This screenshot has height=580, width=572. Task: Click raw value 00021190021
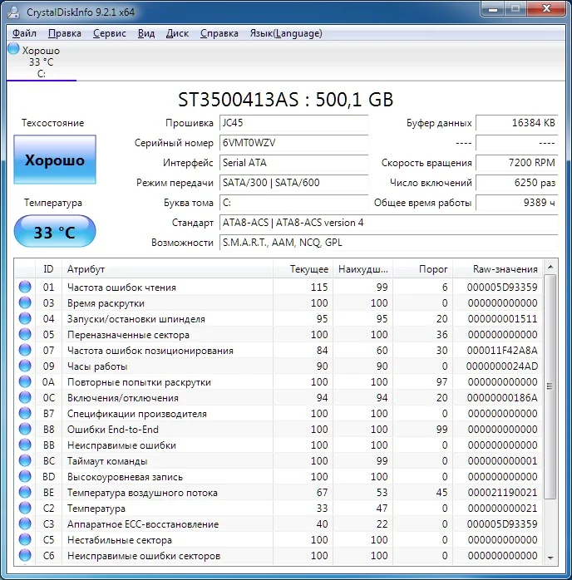click(502, 492)
